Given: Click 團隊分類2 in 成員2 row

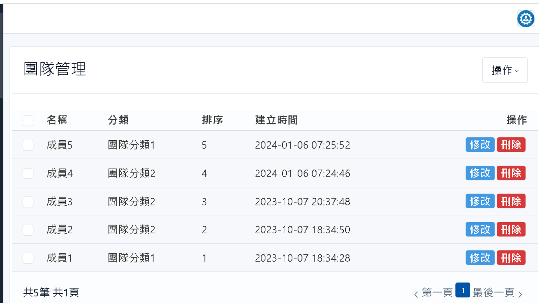Looking at the screenshot, I should pos(132,230).
